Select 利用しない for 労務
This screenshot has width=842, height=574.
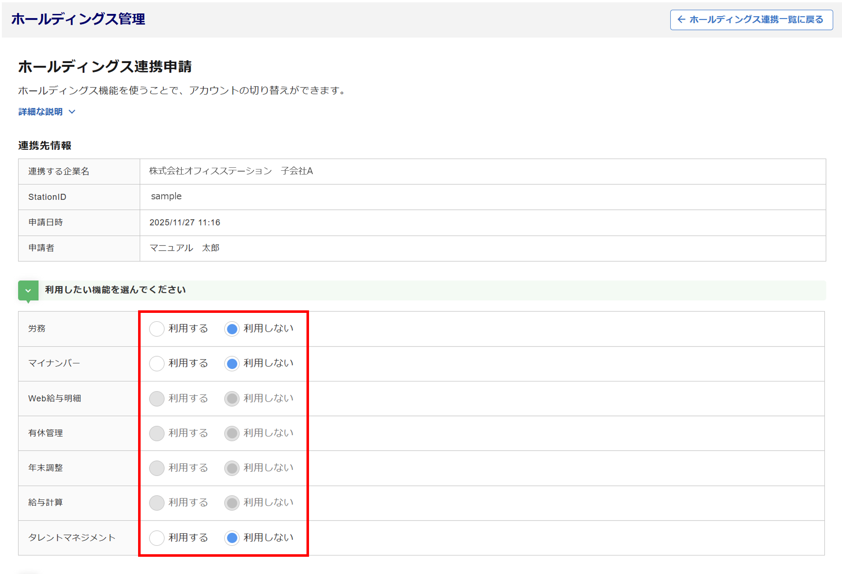(232, 329)
